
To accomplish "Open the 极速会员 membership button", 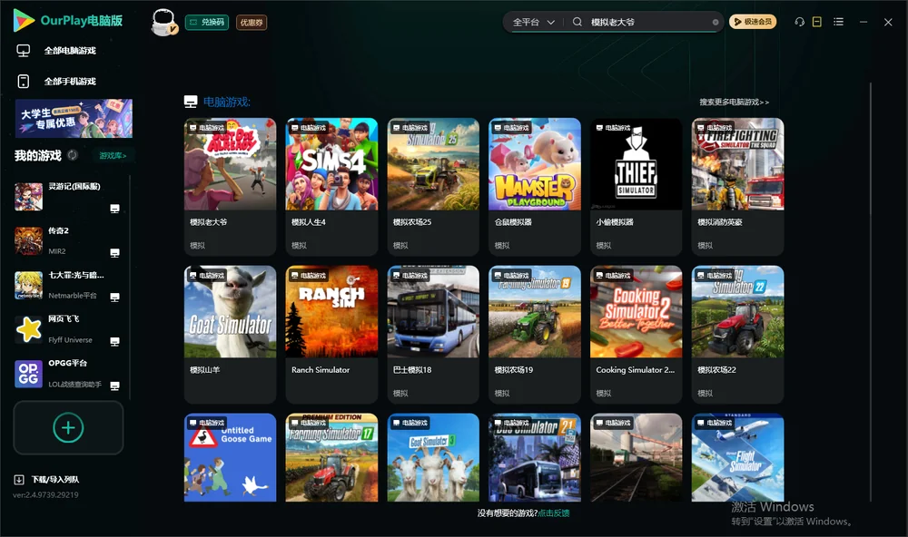I will (752, 22).
